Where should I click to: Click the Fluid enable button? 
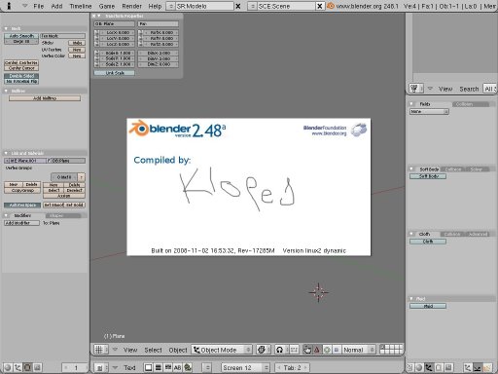pos(428,306)
